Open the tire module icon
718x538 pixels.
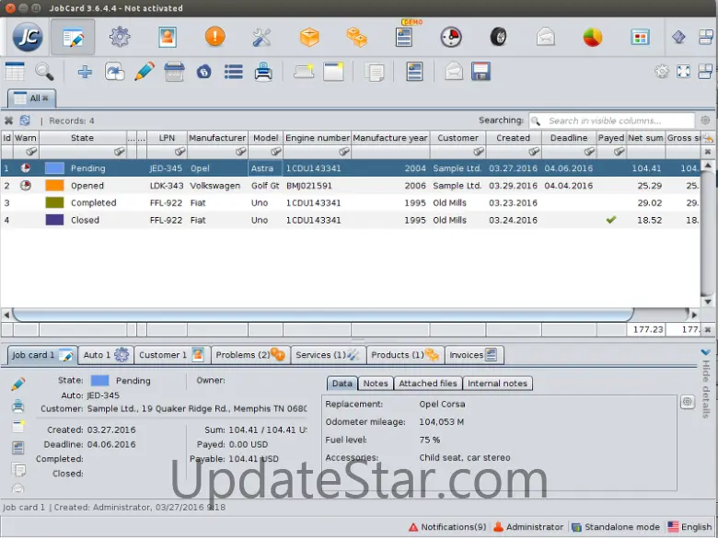click(498, 37)
